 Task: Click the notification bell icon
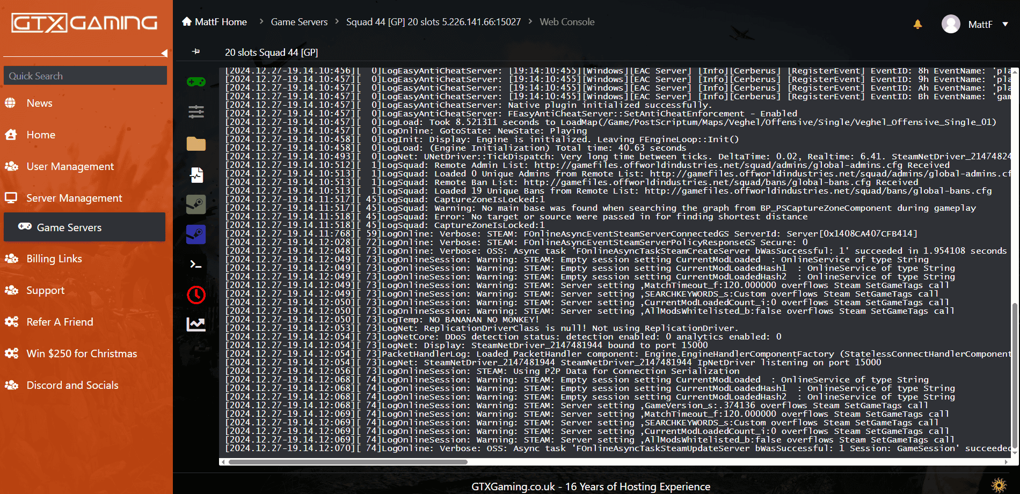(x=917, y=24)
